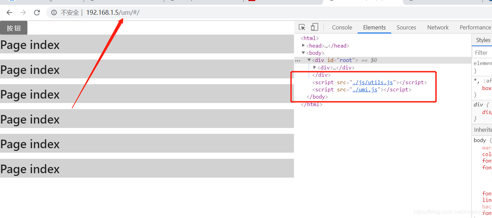The height and width of the screenshot is (218, 492).
Task: Open the ./js/utils.js script link
Action: point(373,82)
